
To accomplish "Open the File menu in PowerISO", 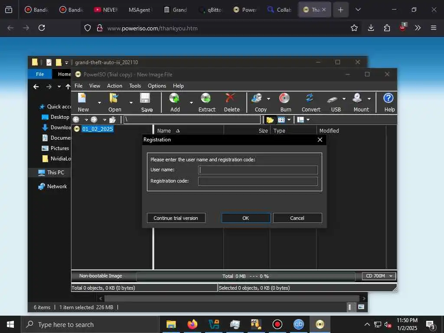I will pos(78,86).
